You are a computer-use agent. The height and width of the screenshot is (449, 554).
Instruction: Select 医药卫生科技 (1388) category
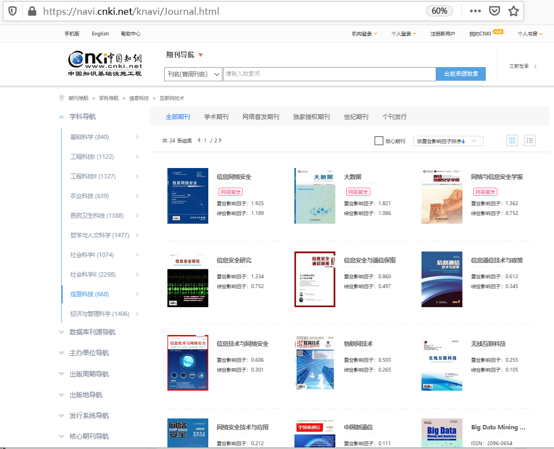pos(97,215)
